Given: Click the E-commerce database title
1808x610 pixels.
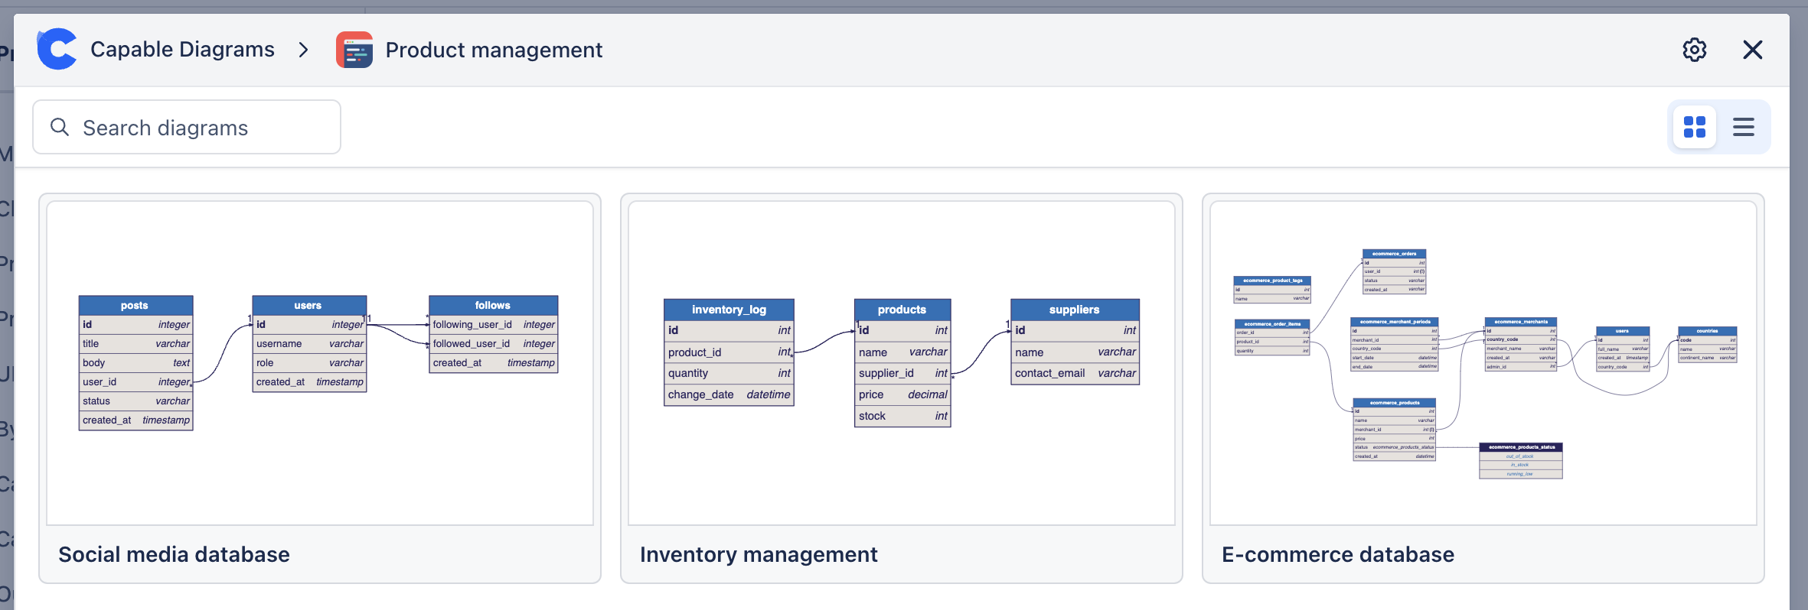Looking at the screenshot, I should coord(1337,554).
